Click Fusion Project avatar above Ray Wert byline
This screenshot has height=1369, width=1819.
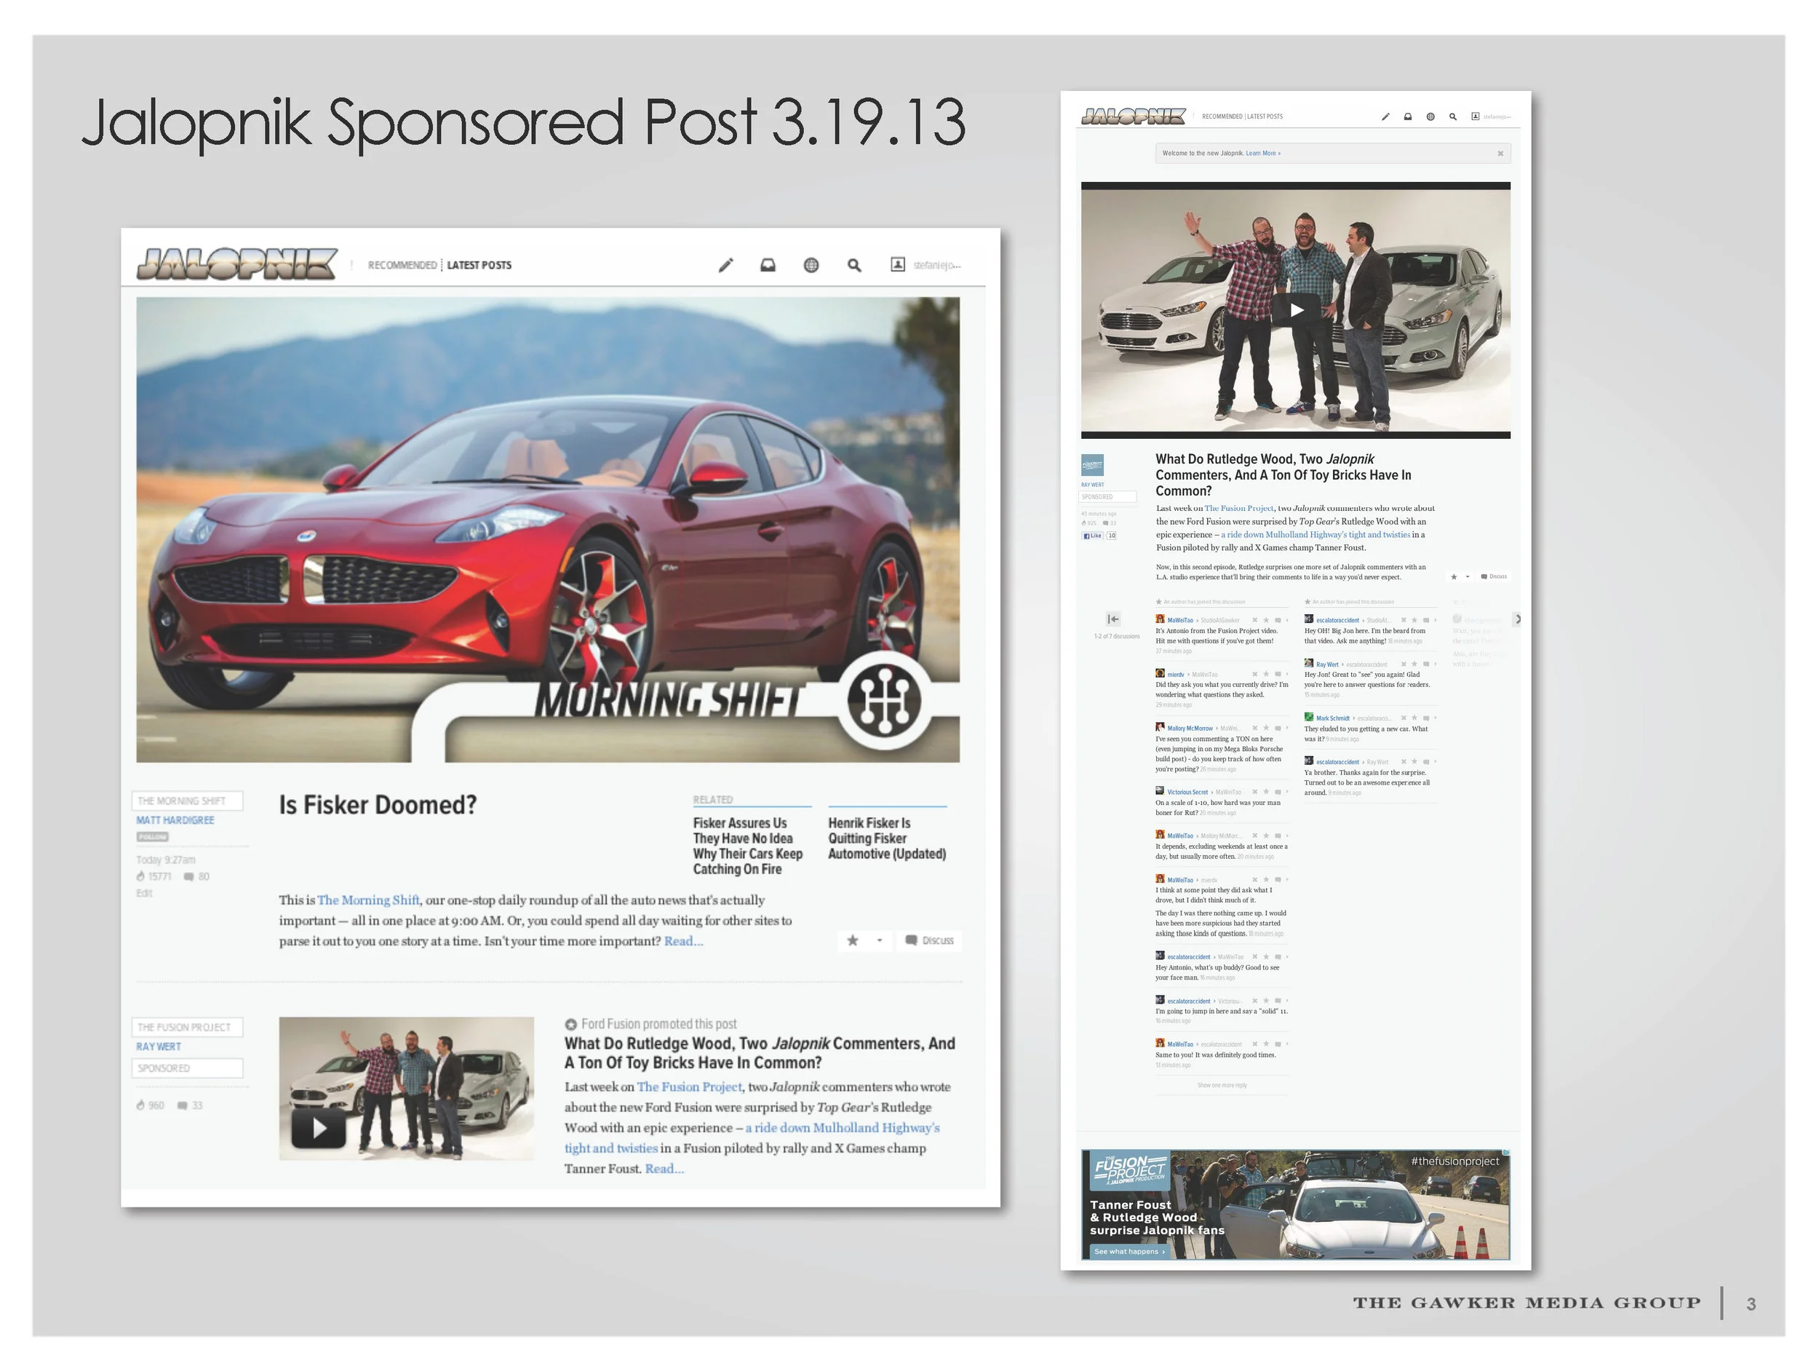pos(1092,466)
